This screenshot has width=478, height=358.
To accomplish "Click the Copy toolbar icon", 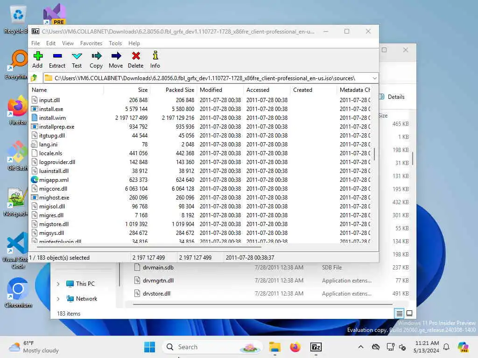I will [x=96, y=60].
